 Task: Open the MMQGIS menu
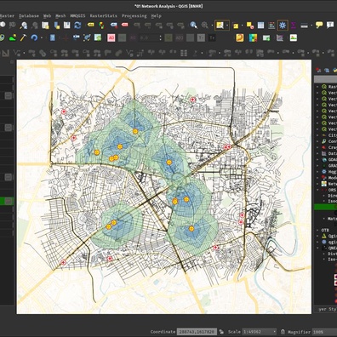pos(77,16)
